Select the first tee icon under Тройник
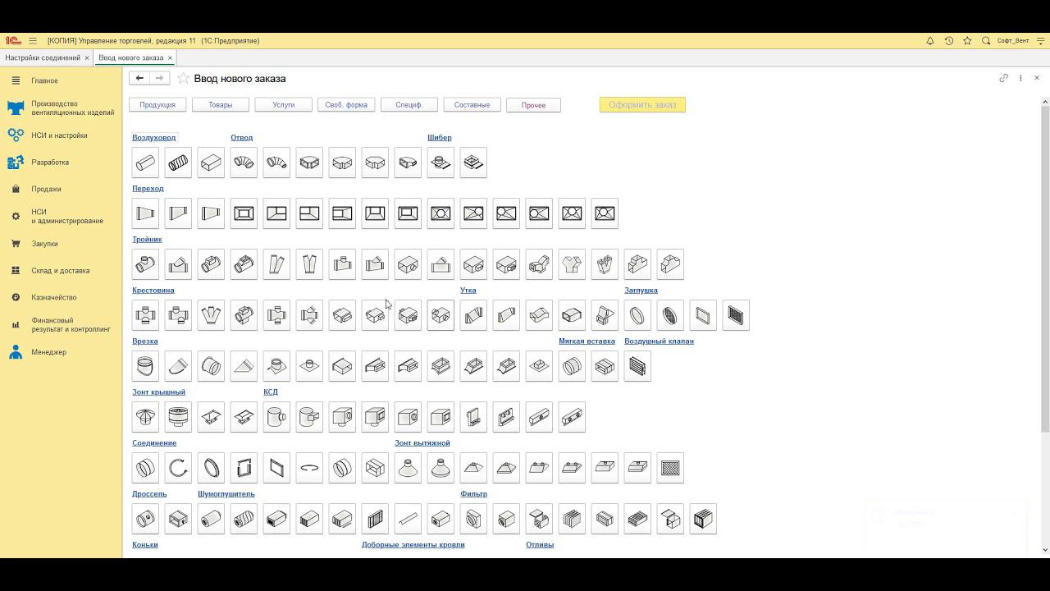 [145, 264]
